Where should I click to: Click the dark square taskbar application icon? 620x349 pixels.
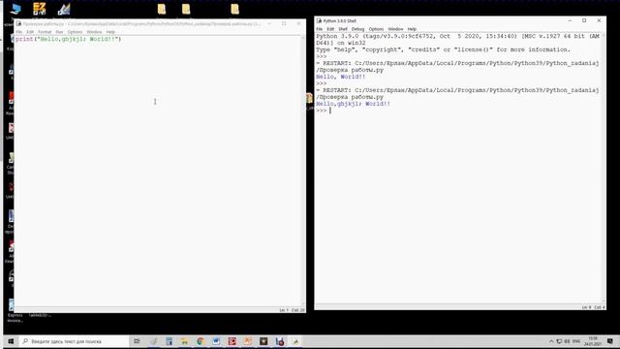[x=263, y=341]
